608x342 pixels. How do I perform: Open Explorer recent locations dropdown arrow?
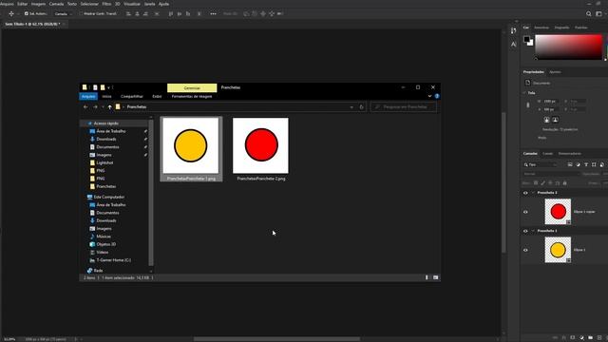coord(103,107)
